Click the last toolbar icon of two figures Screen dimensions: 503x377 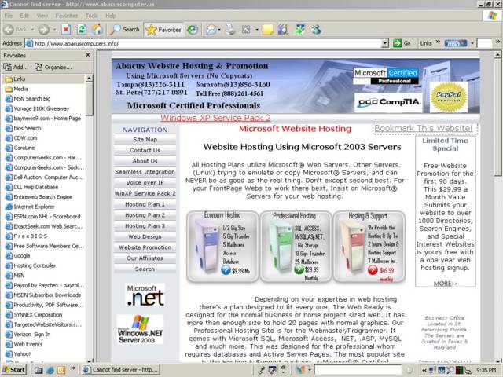point(316,30)
